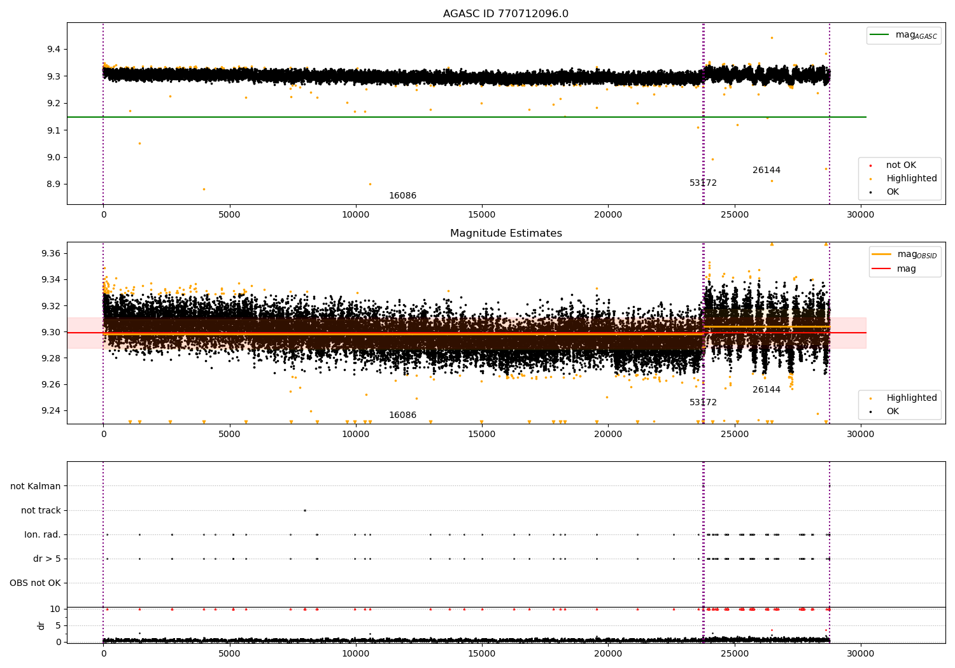Screen dimensions: 955x668
Task: Click the 53172 annotation in the top panel
Action: [703, 183]
